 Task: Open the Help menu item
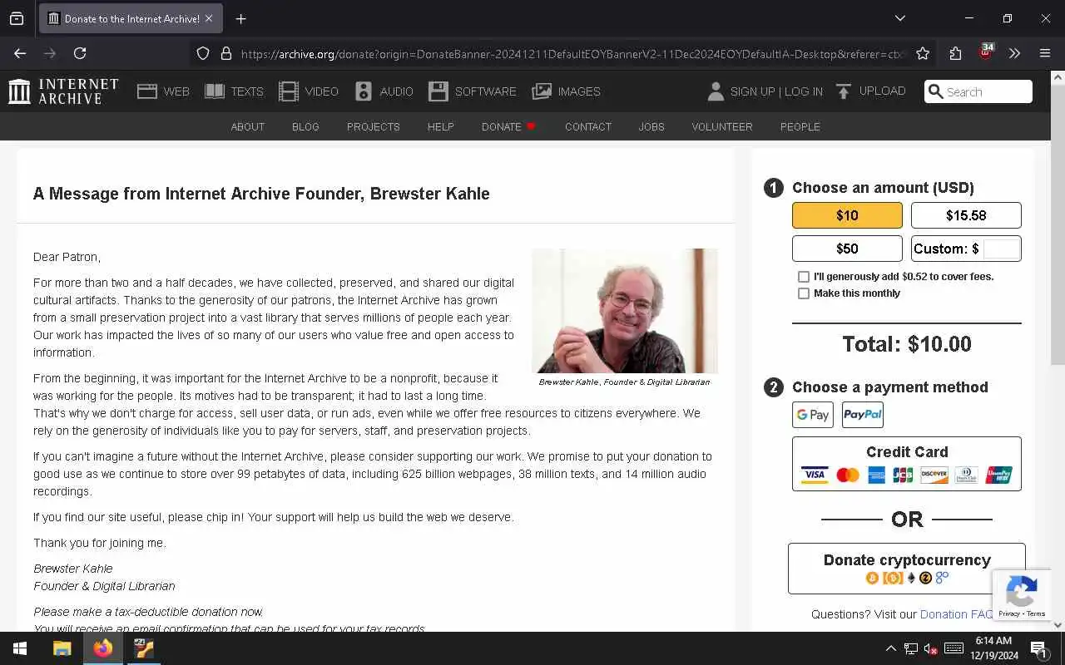440,127
